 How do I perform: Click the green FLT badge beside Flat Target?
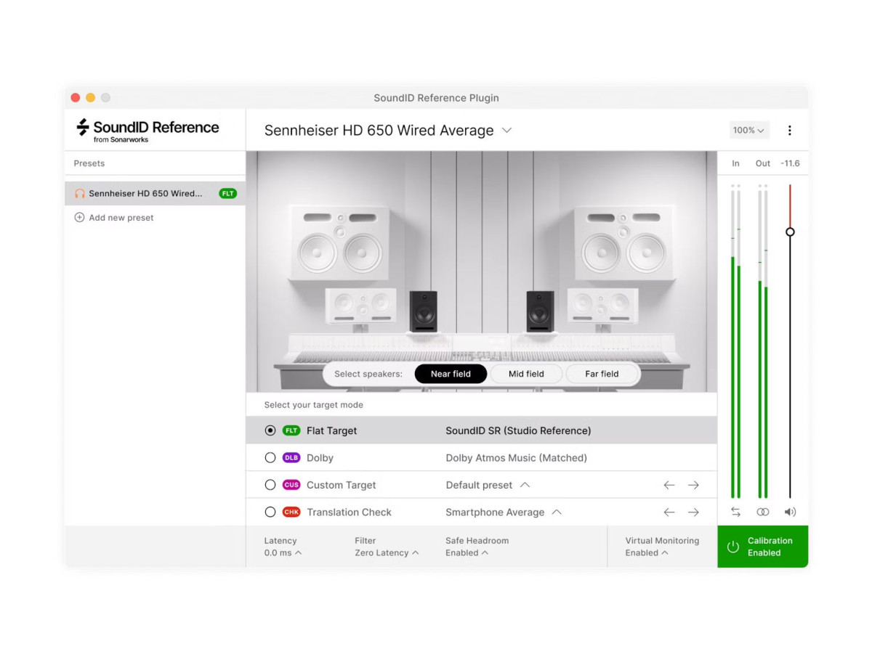[x=291, y=430]
